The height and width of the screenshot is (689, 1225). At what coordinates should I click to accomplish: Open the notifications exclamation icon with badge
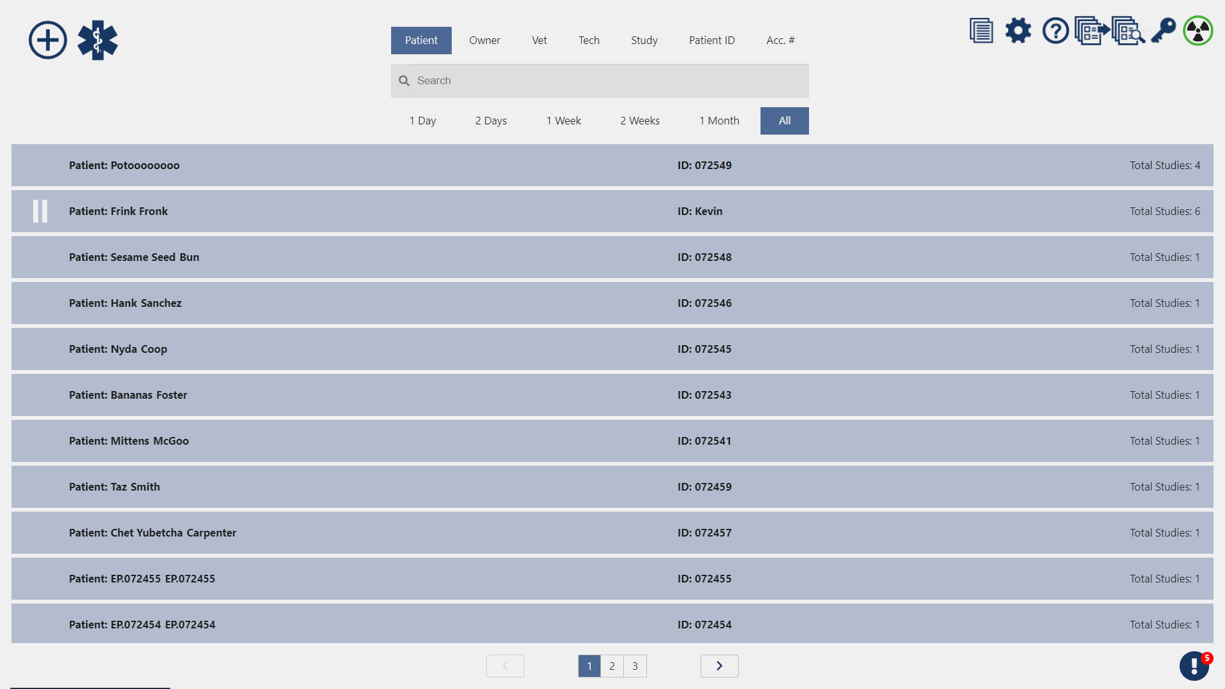click(1194, 666)
